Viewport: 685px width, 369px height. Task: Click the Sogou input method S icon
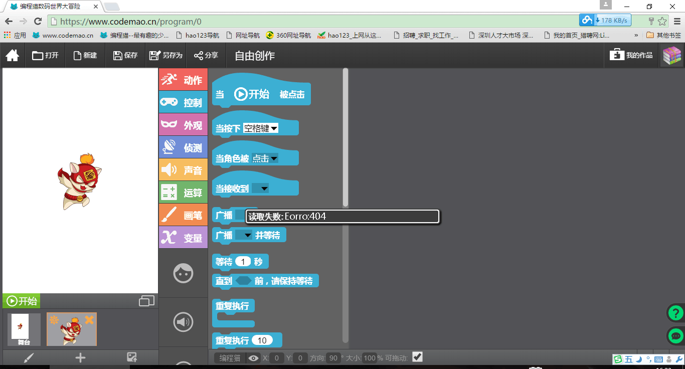pos(618,359)
